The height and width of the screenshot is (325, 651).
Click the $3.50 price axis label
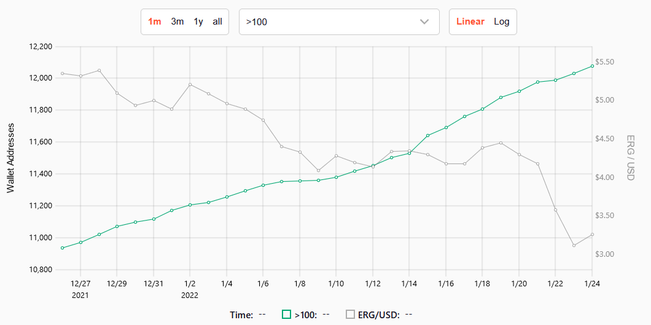pyautogui.click(x=605, y=216)
